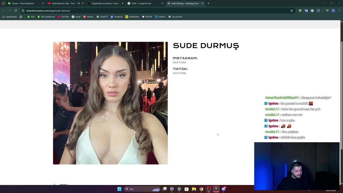Visit the Instagram profile link
The height and width of the screenshot is (193, 343).
click(179, 62)
